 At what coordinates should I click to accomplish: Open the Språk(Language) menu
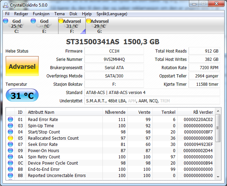point(112,14)
